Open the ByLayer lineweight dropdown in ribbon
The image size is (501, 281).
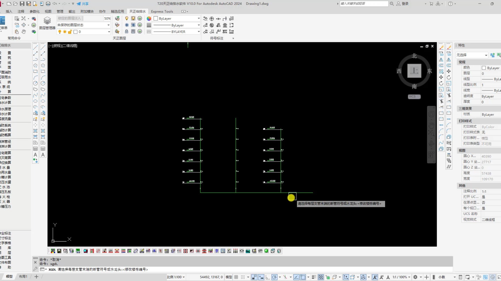(198, 25)
